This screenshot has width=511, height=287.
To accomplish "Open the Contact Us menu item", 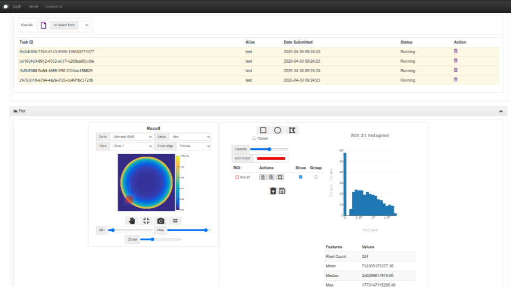I will tap(54, 6).
